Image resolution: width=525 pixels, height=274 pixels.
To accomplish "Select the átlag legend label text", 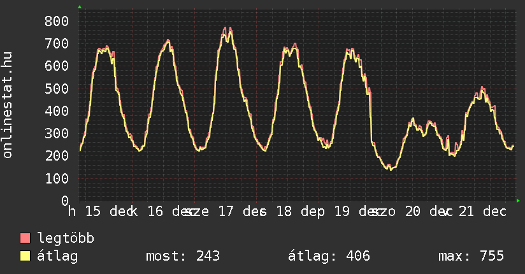I will 58,256.
